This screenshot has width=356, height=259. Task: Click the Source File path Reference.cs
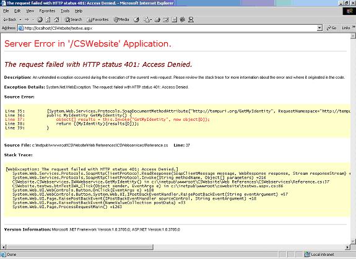[100, 145]
